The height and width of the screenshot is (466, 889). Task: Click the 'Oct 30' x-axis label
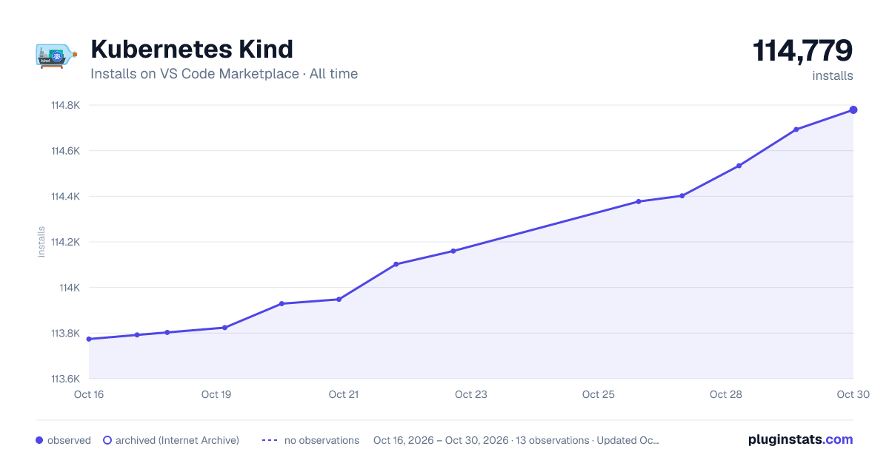[x=852, y=394]
